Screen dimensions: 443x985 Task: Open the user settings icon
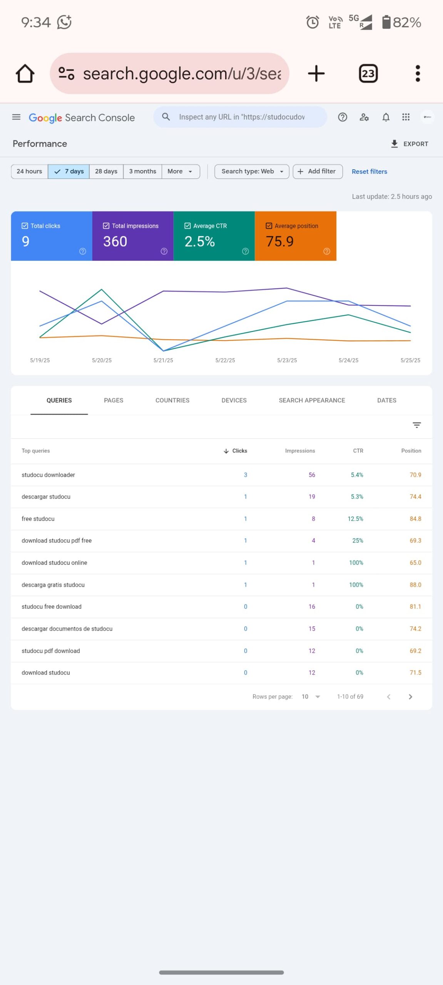point(364,117)
